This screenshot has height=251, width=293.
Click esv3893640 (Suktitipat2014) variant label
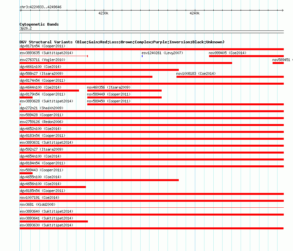click(x=46, y=211)
